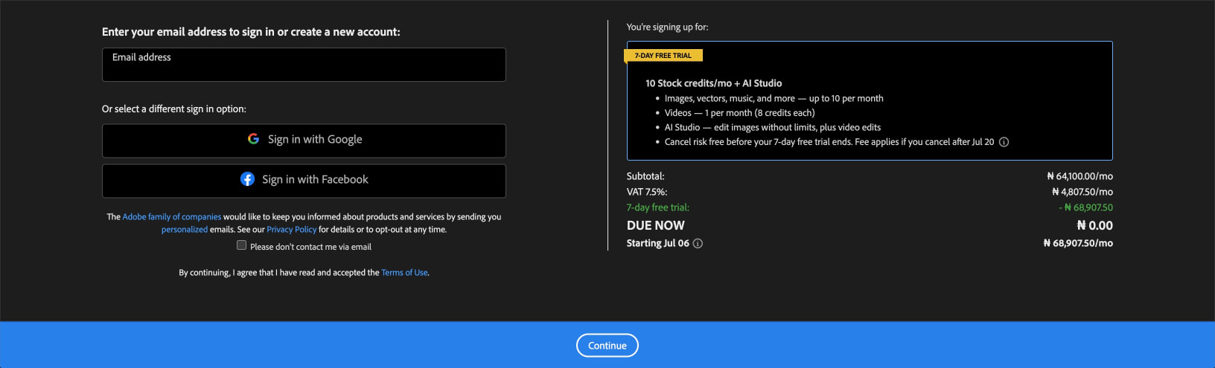The height and width of the screenshot is (368, 1215).
Task: Click the green 7-day free trial label
Action: pos(658,207)
